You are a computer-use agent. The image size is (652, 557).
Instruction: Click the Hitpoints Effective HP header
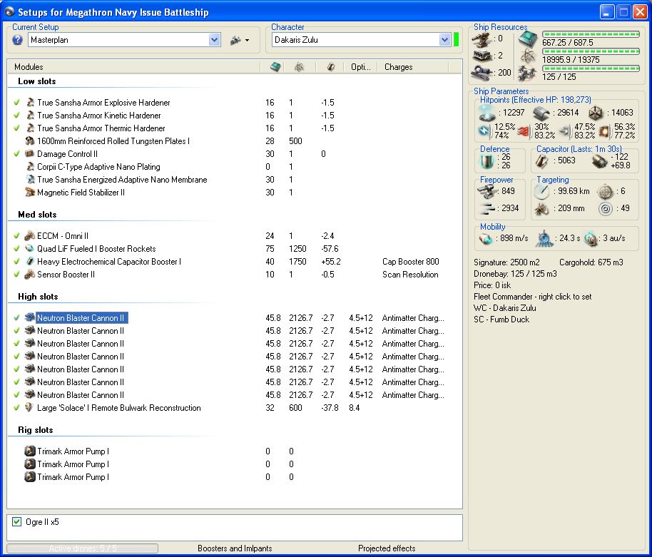(536, 100)
